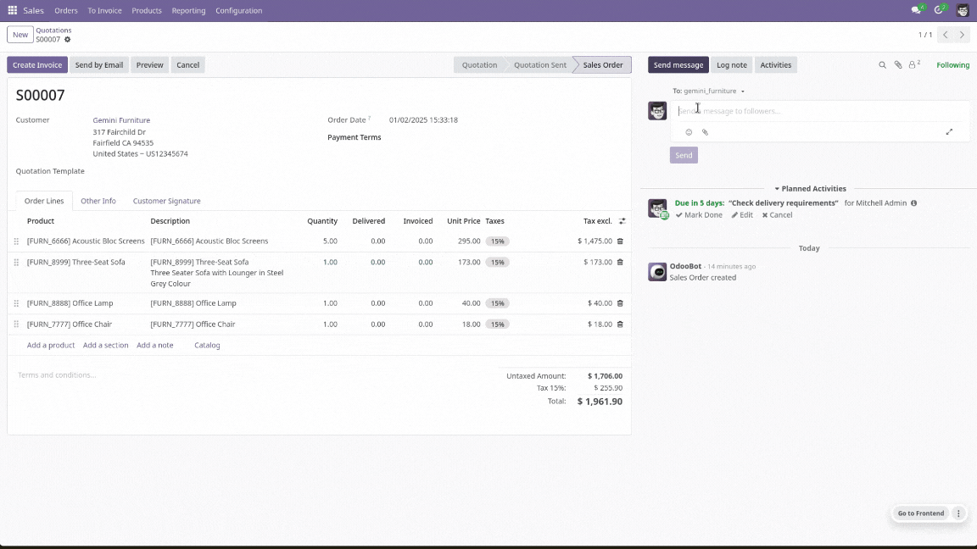Expand the recipient dropdown next to gemini_furniture
Viewport: 977px width, 549px height.
742,91
